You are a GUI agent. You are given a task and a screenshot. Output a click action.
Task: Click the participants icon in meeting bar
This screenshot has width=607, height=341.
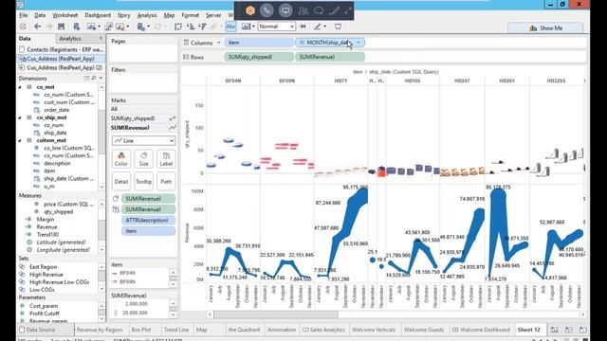click(x=303, y=10)
